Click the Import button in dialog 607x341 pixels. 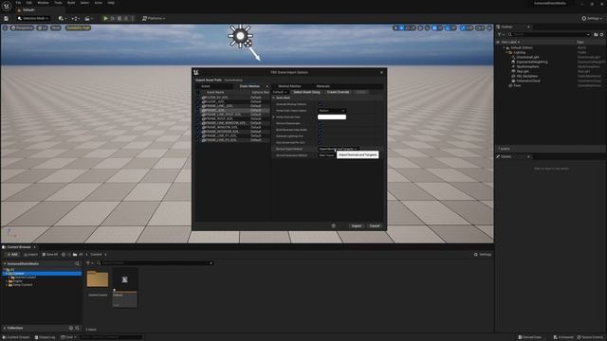coord(357,225)
